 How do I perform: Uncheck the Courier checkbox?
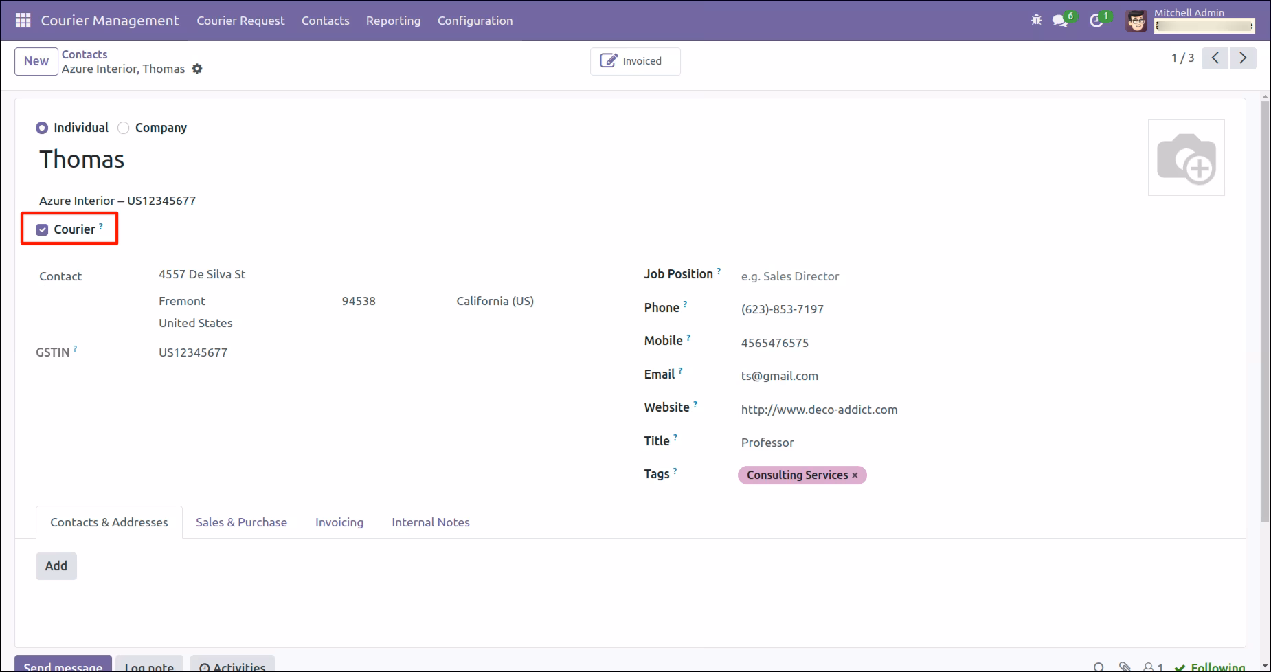[x=42, y=229]
